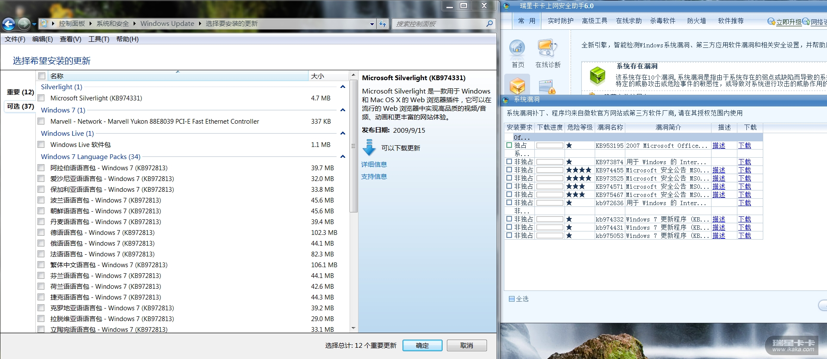Collapse the Windows Live (1) group
Screen dimensions: 827x359
click(x=343, y=134)
